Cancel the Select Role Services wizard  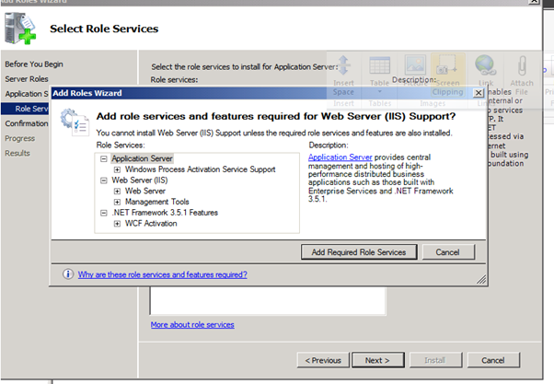pos(493,360)
